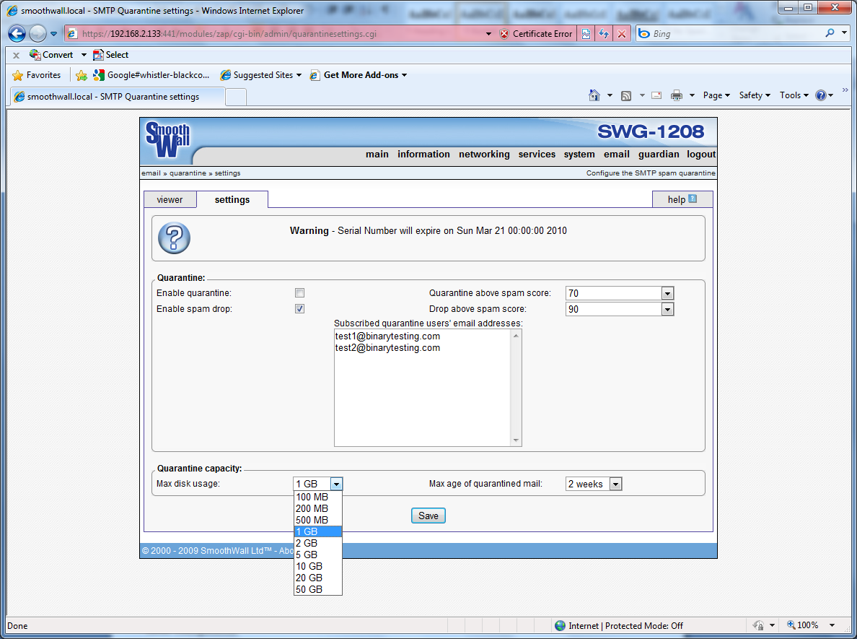Click the SmoothWall logo

167,139
